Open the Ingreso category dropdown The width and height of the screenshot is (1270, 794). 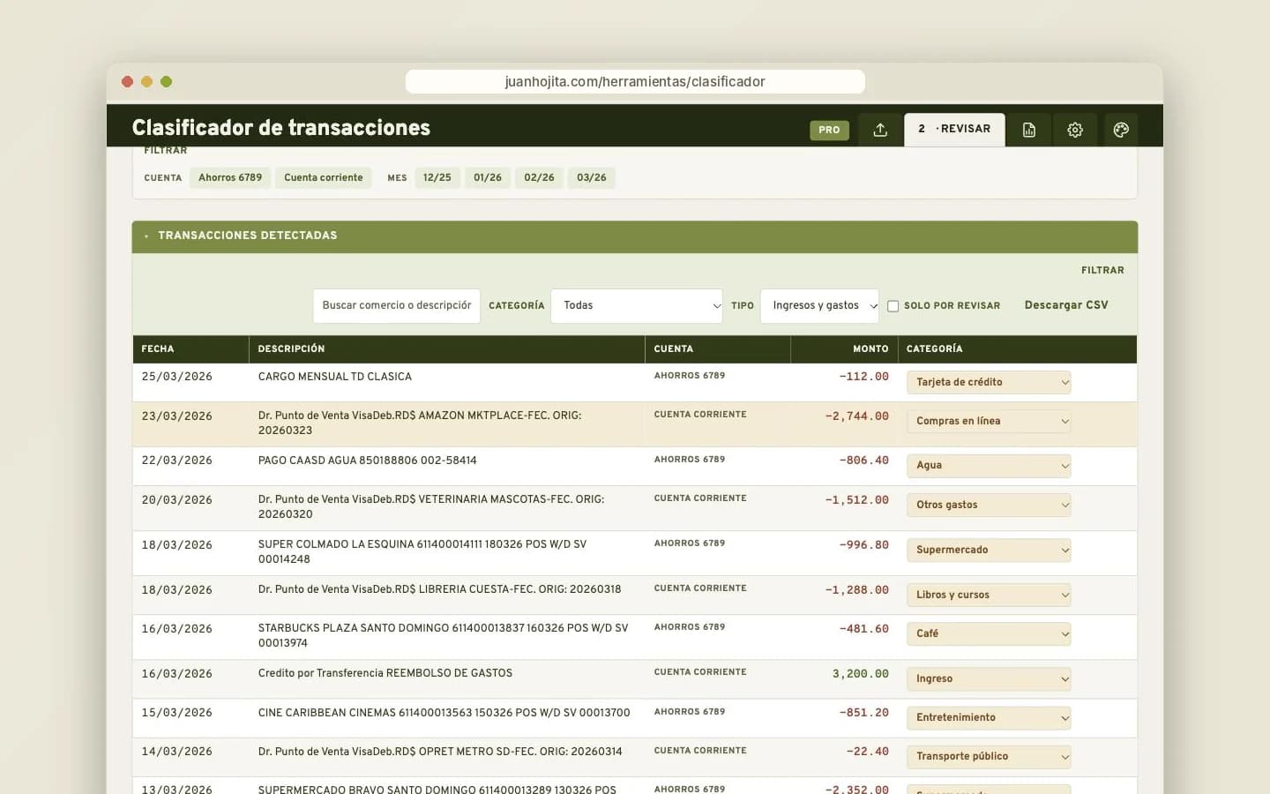point(989,678)
